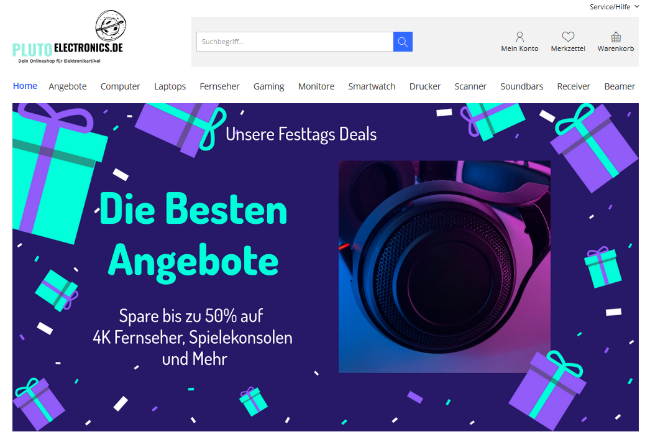This screenshot has height=442, width=645.
Task: Click the headphones image in banner
Action: (x=444, y=267)
